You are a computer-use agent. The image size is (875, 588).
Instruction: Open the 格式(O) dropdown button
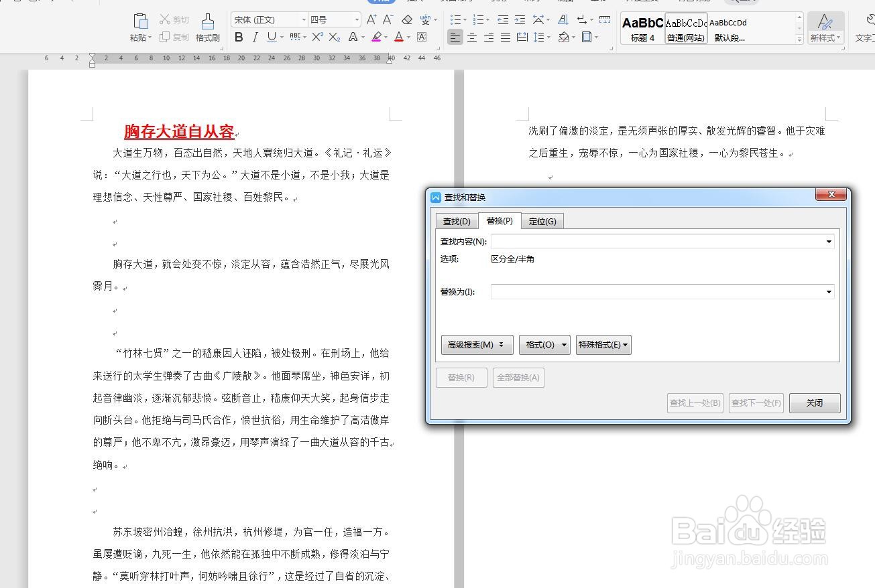click(x=544, y=345)
